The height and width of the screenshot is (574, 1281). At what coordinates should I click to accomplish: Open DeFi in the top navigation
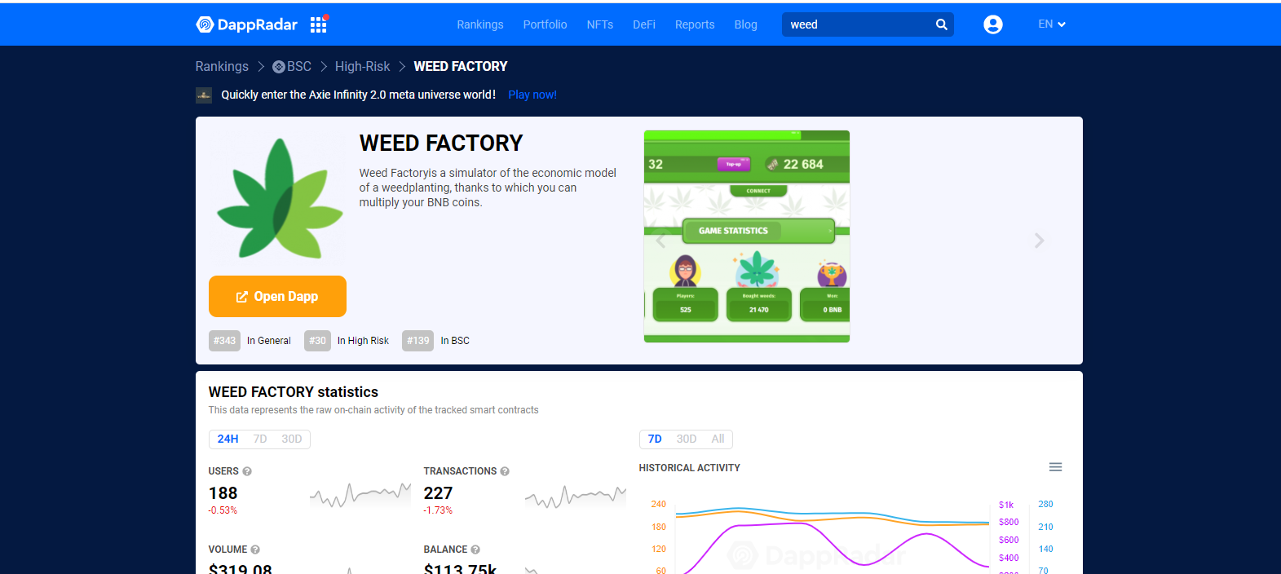(x=644, y=24)
